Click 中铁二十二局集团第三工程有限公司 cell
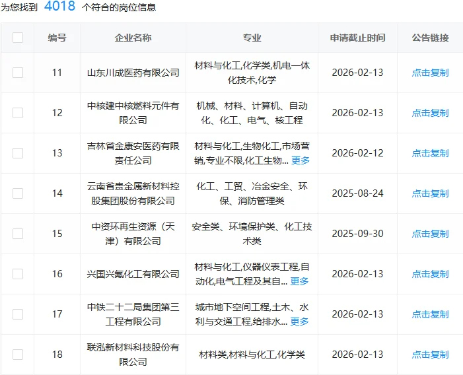The width and height of the screenshot is (463, 375). (133, 314)
